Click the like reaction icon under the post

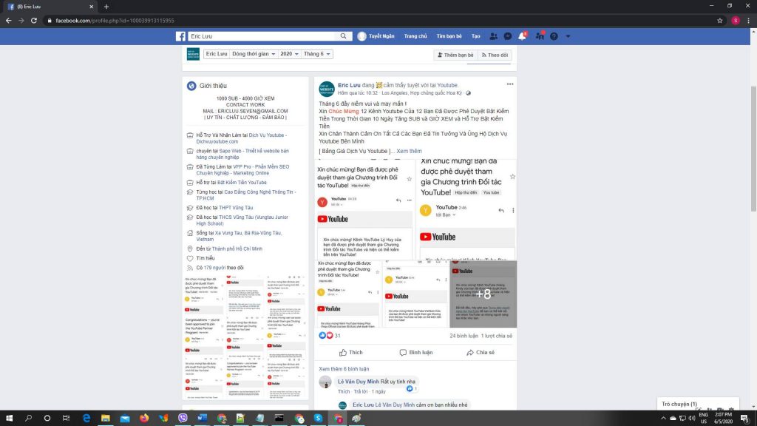322,335
